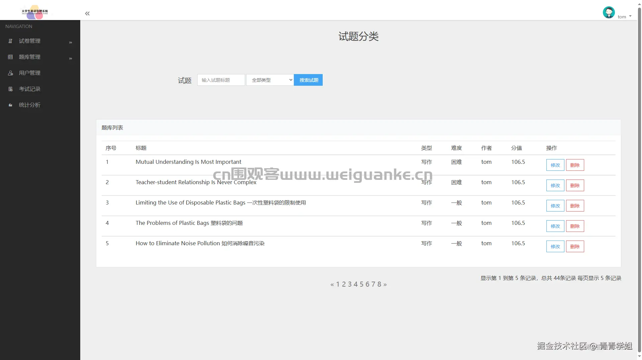Go to page 3 in pagination
Viewport: 642px width, 360px height.
click(x=350, y=284)
